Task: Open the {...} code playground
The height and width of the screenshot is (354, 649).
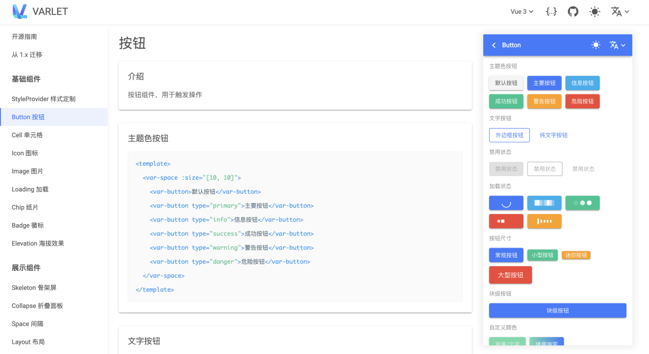Action: click(x=551, y=11)
